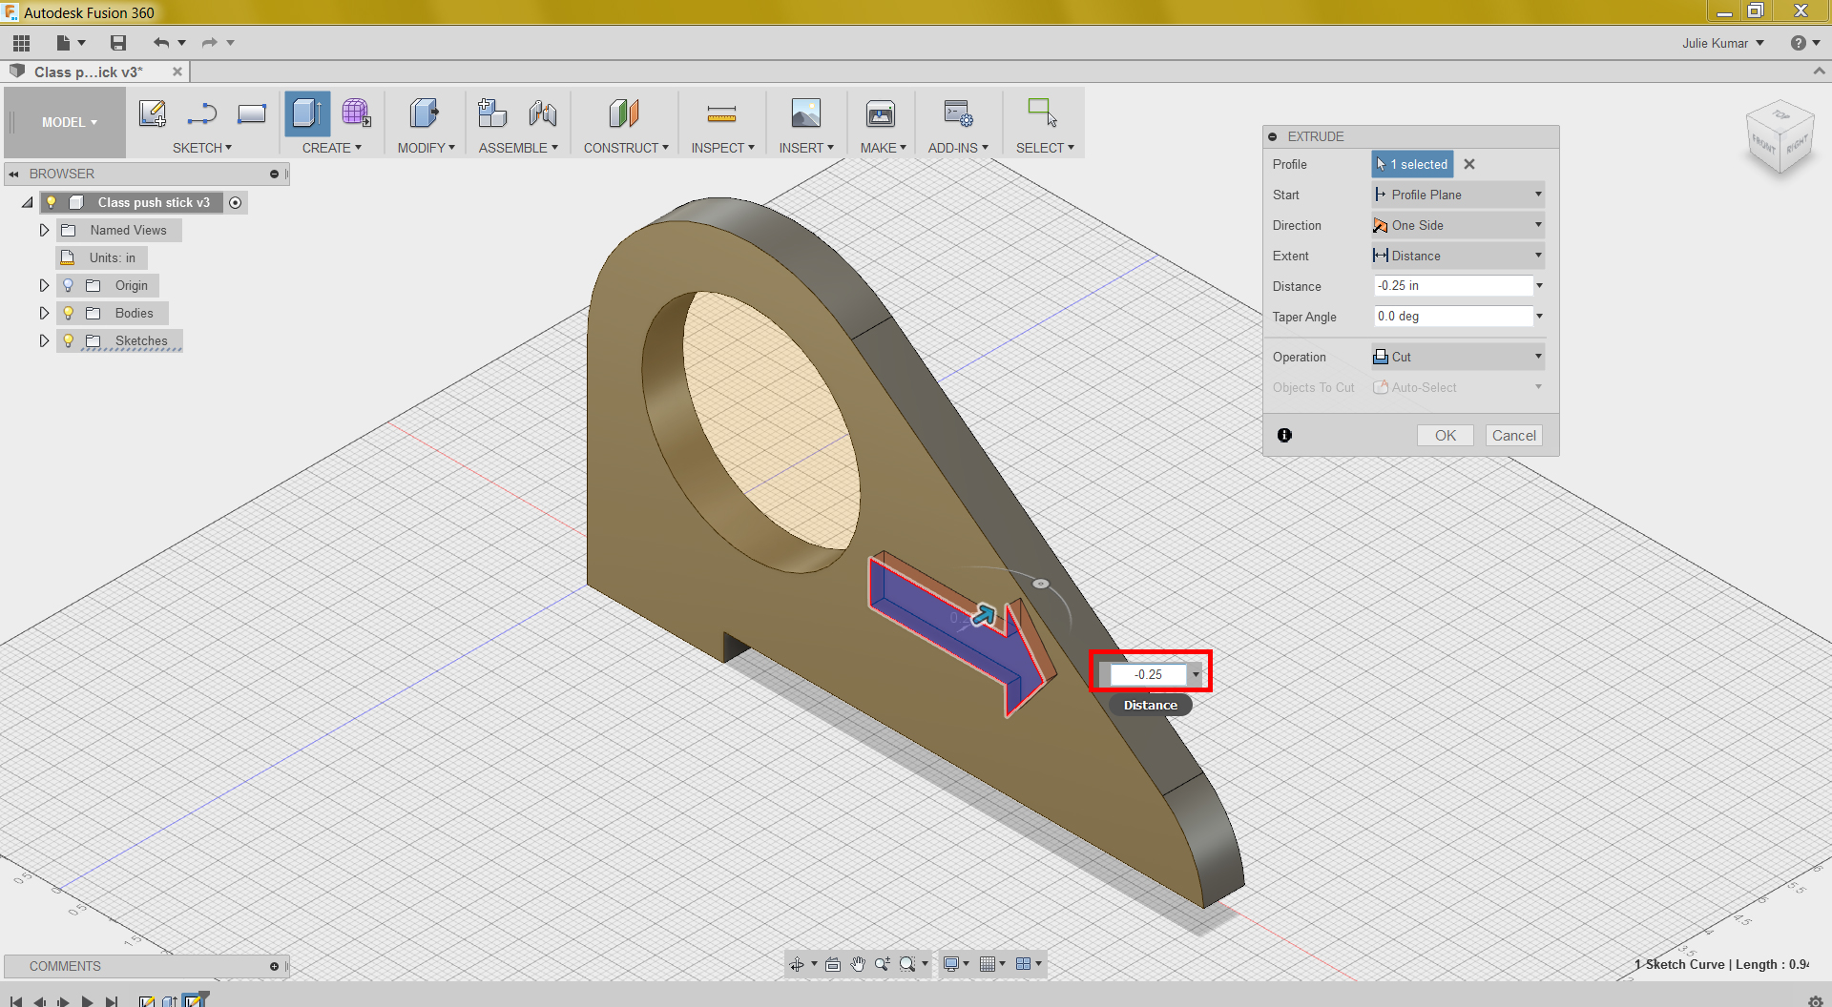Select the Press Pull modify icon
The width and height of the screenshot is (1832, 1007).
[x=424, y=113]
